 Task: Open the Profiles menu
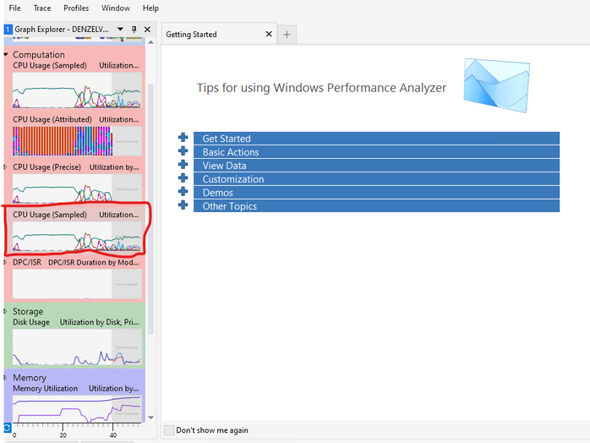click(x=76, y=8)
